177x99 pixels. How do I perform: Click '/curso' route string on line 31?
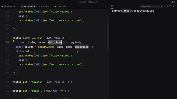click(x=35, y=91)
